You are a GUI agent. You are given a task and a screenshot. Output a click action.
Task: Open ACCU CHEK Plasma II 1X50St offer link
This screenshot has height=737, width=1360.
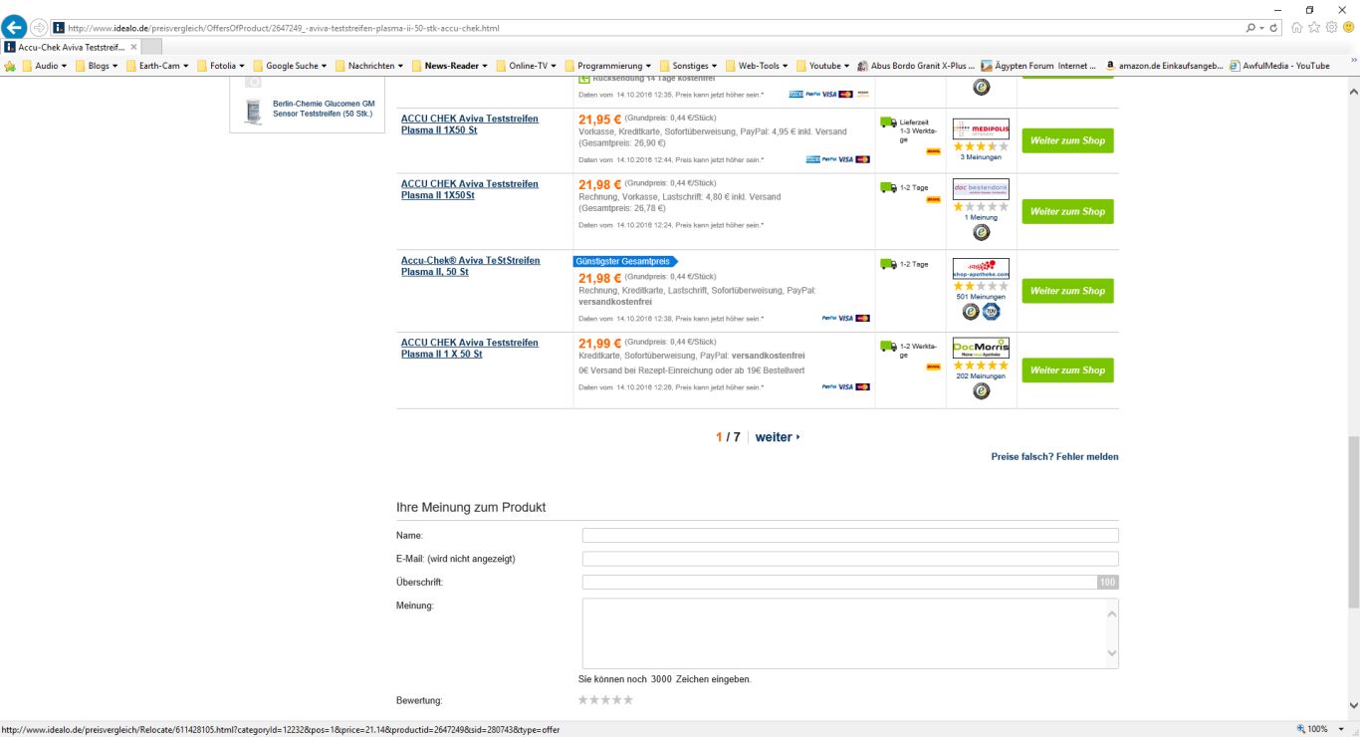tap(469, 189)
